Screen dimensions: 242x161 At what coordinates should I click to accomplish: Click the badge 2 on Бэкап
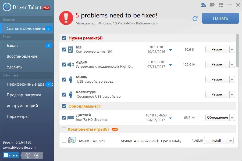(48, 45)
